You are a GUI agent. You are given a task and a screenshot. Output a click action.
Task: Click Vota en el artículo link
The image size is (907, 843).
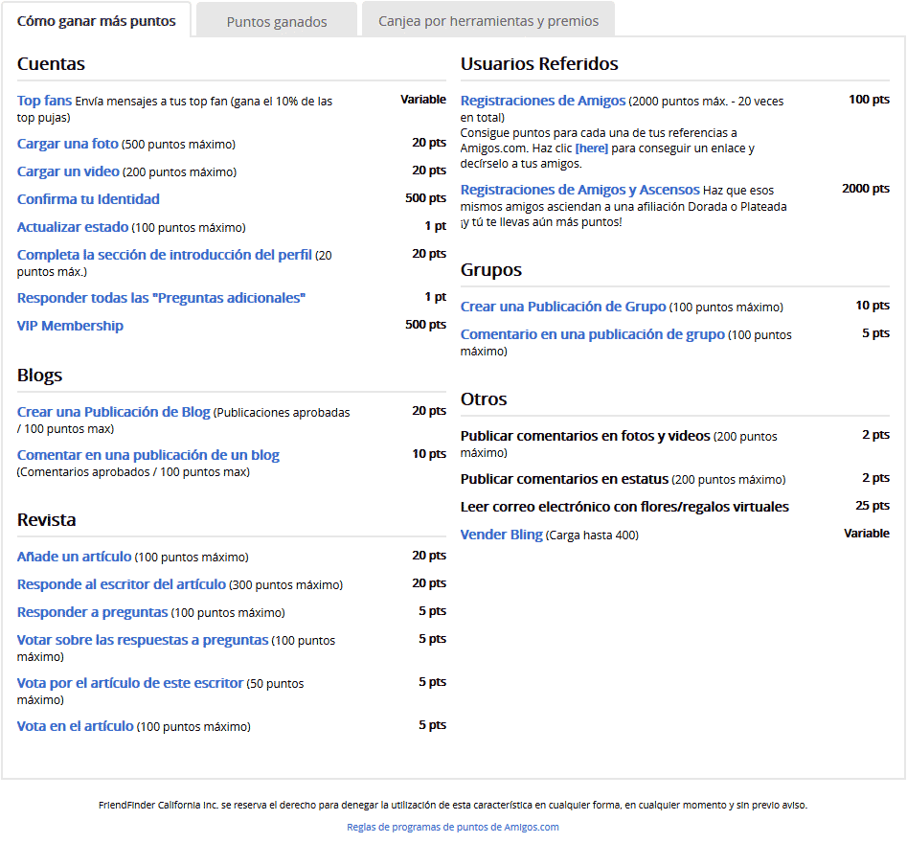click(x=75, y=726)
